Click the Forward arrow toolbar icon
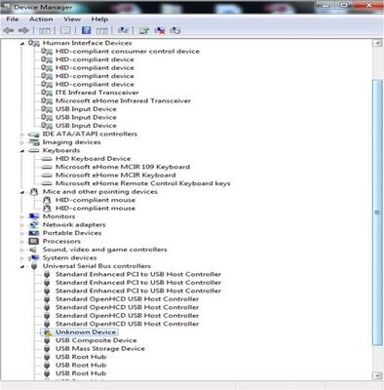The height and width of the screenshot is (390, 384). 23,30
